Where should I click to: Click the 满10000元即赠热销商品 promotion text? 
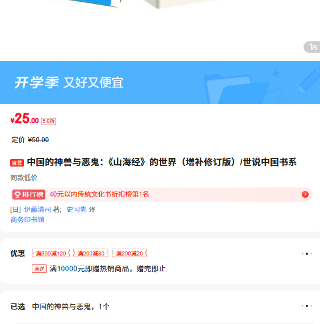coord(108,269)
